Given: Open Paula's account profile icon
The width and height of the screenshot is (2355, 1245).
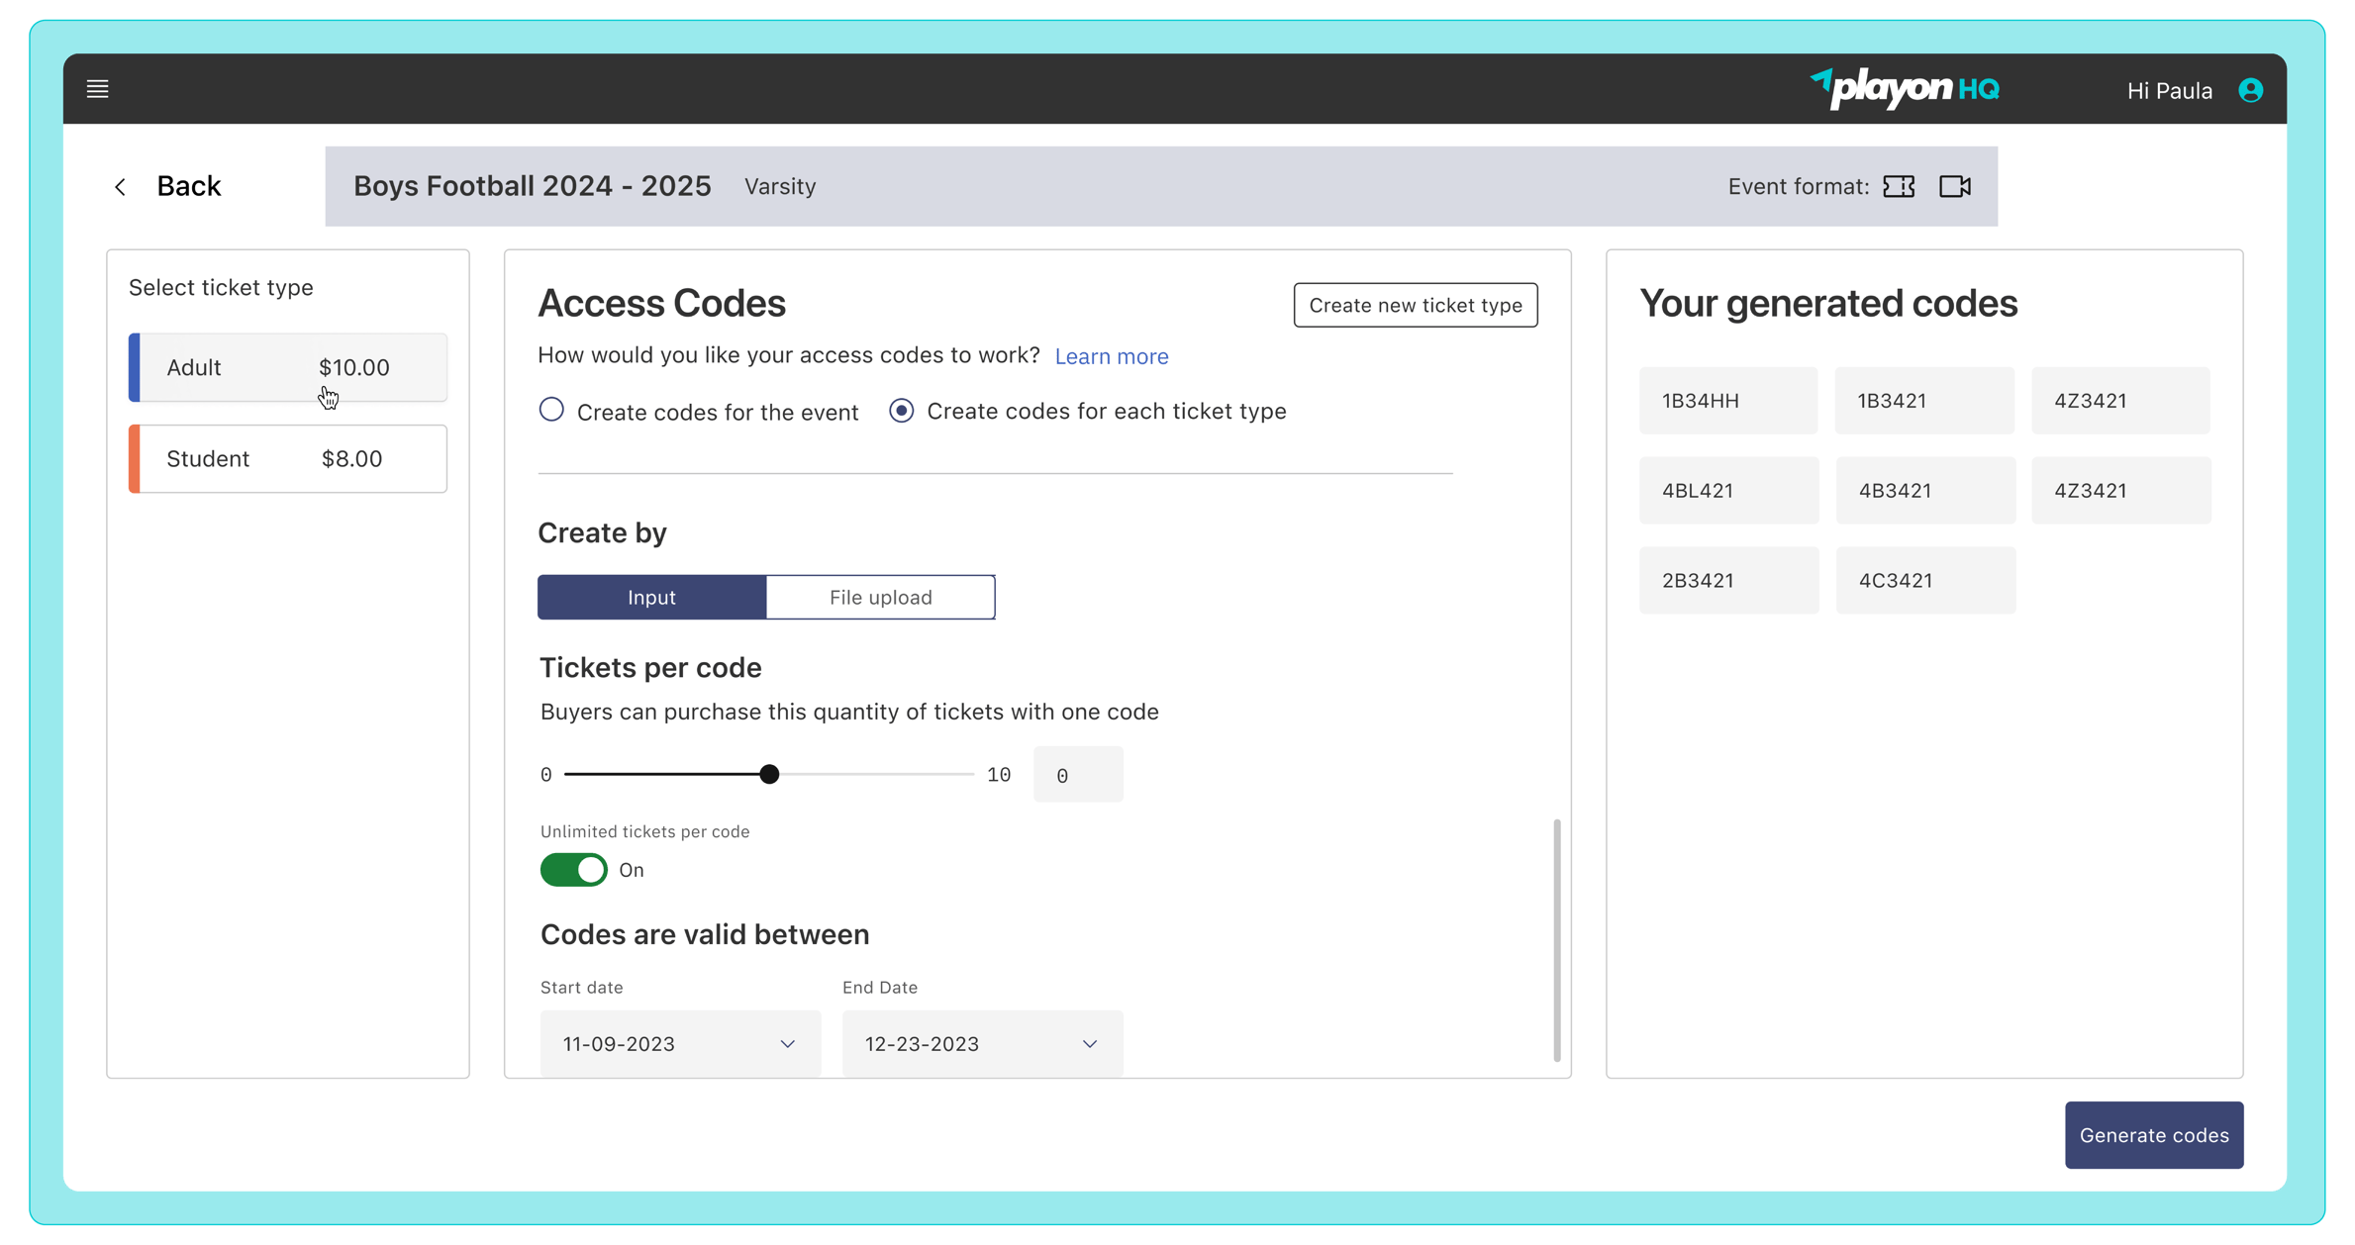Looking at the screenshot, I should [2251, 89].
